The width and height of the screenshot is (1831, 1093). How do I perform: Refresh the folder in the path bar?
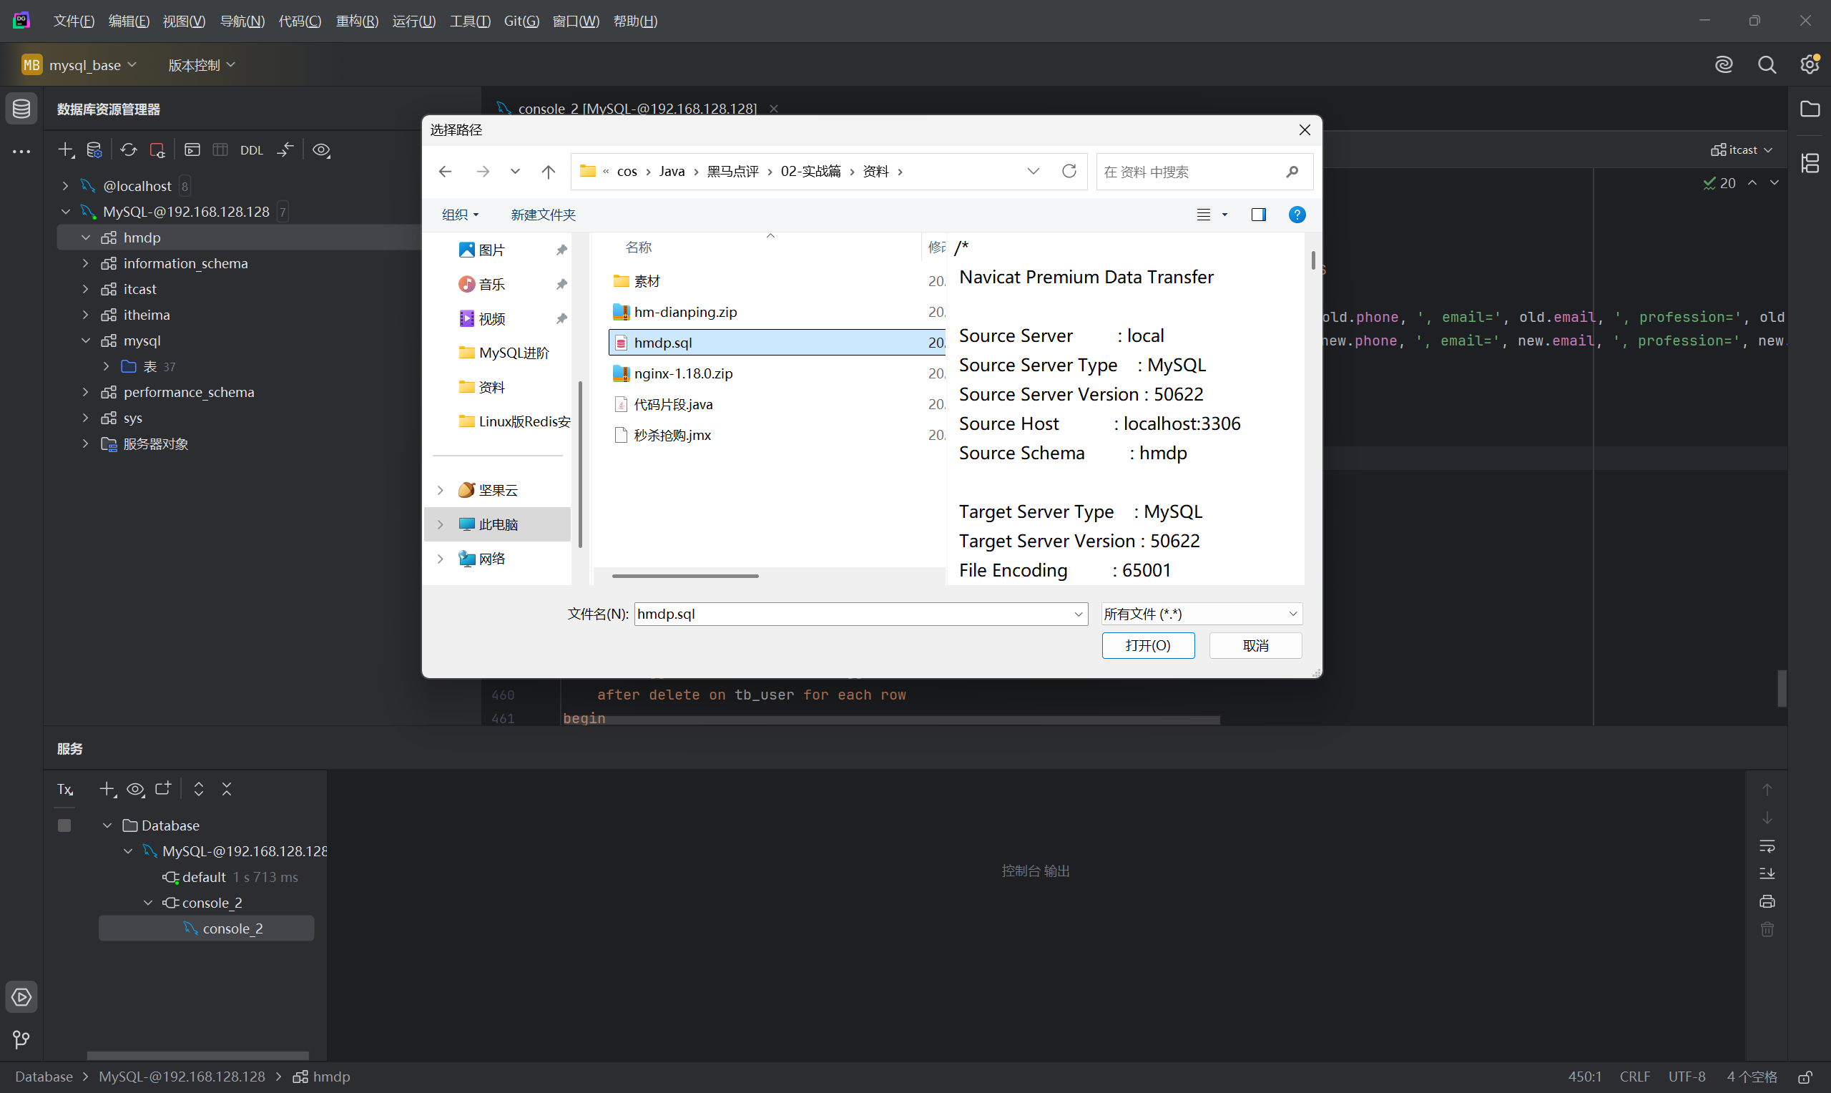pyautogui.click(x=1069, y=171)
